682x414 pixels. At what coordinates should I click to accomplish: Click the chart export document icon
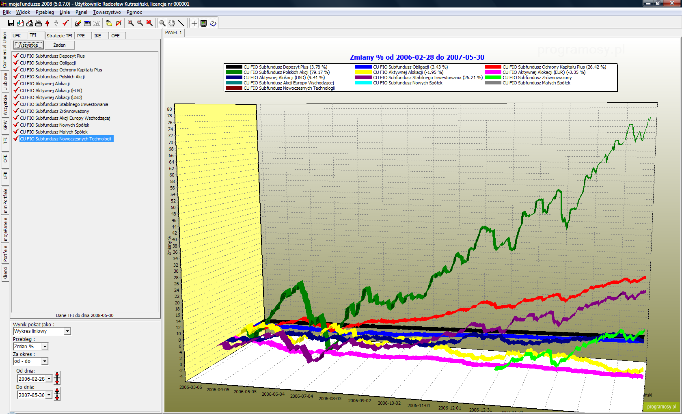20,23
